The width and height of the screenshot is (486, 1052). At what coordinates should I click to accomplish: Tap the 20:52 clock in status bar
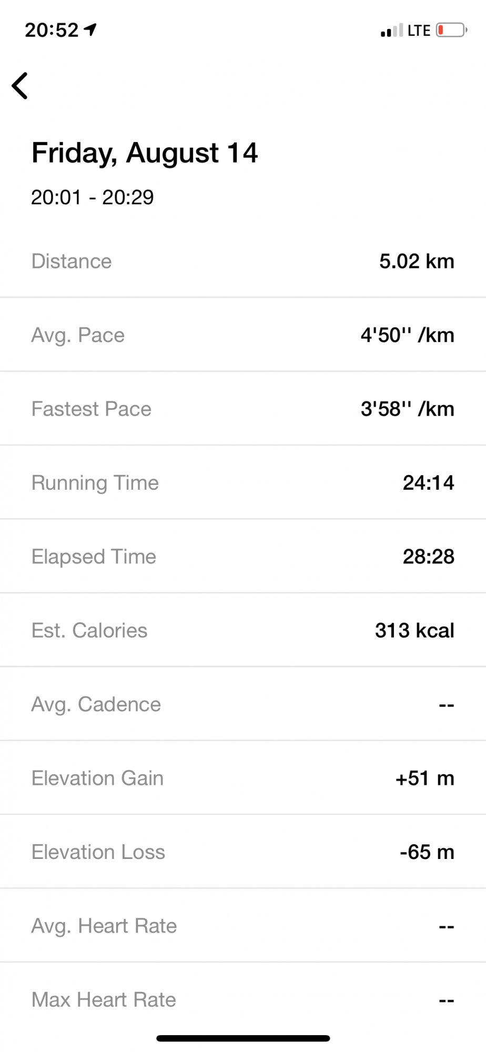tap(52, 30)
